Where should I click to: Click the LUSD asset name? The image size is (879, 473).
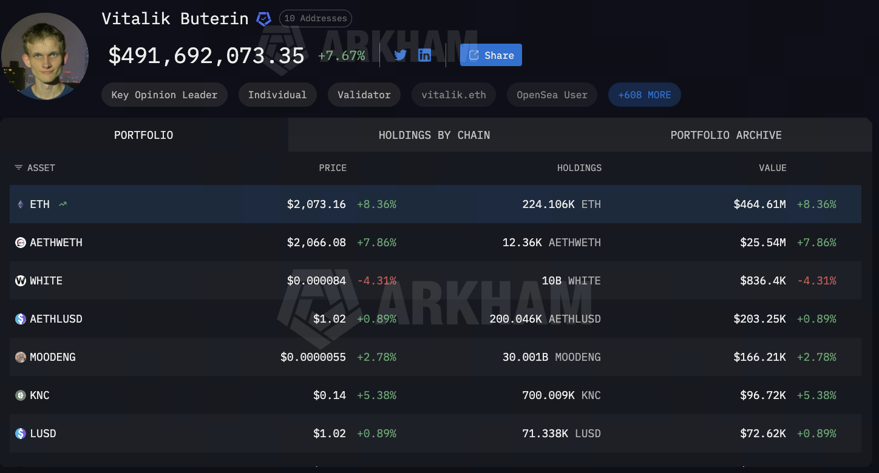43,434
